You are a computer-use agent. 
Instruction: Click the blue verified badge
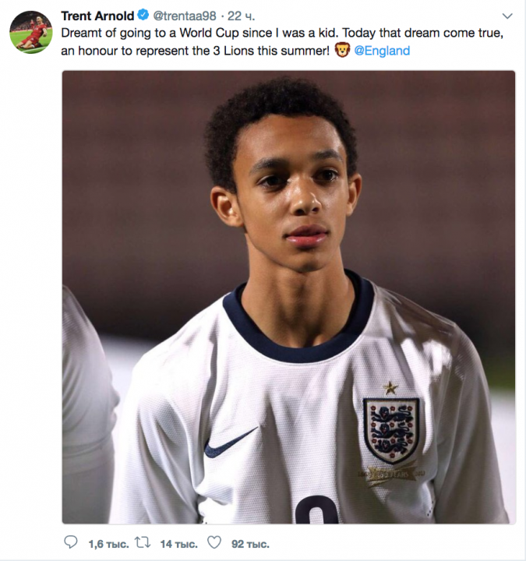tap(143, 16)
